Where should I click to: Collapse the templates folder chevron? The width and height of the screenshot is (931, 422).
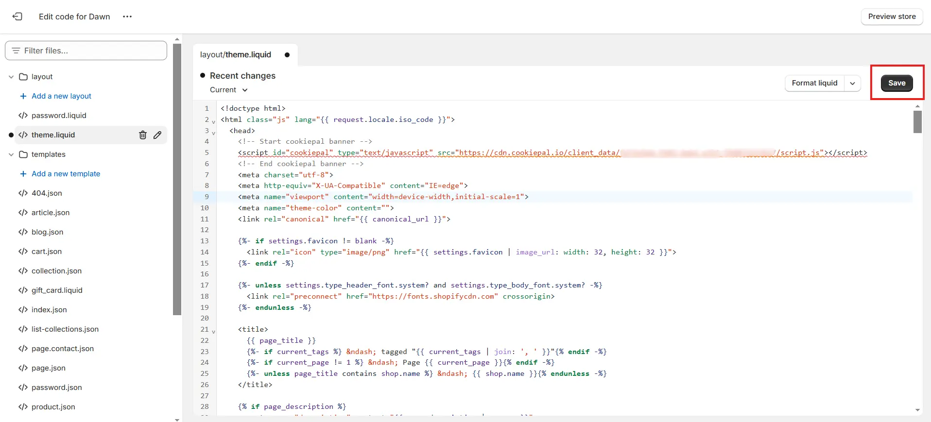click(11, 154)
